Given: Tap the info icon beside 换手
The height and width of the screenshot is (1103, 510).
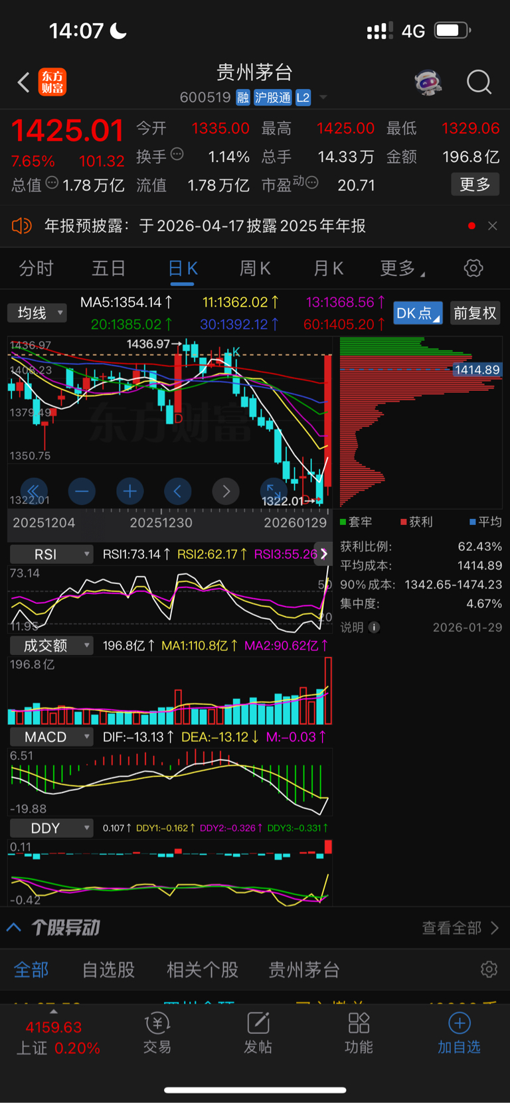Looking at the screenshot, I should (x=177, y=154).
